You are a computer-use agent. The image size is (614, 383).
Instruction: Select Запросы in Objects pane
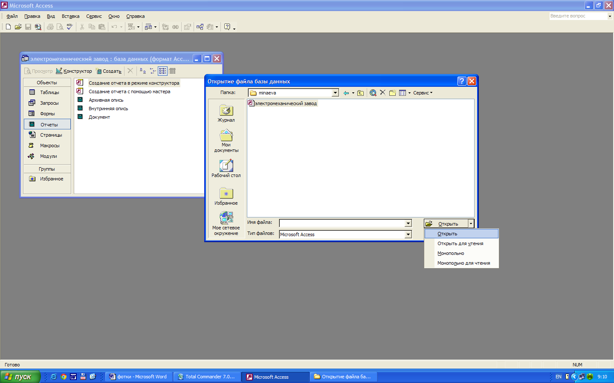(x=47, y=103)
